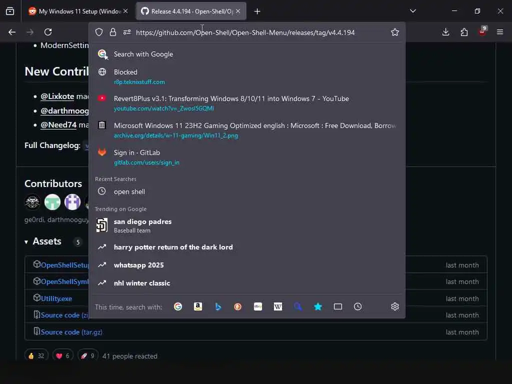Open search settings gear icon
This screenshot has height=384, width=512.
395,306
